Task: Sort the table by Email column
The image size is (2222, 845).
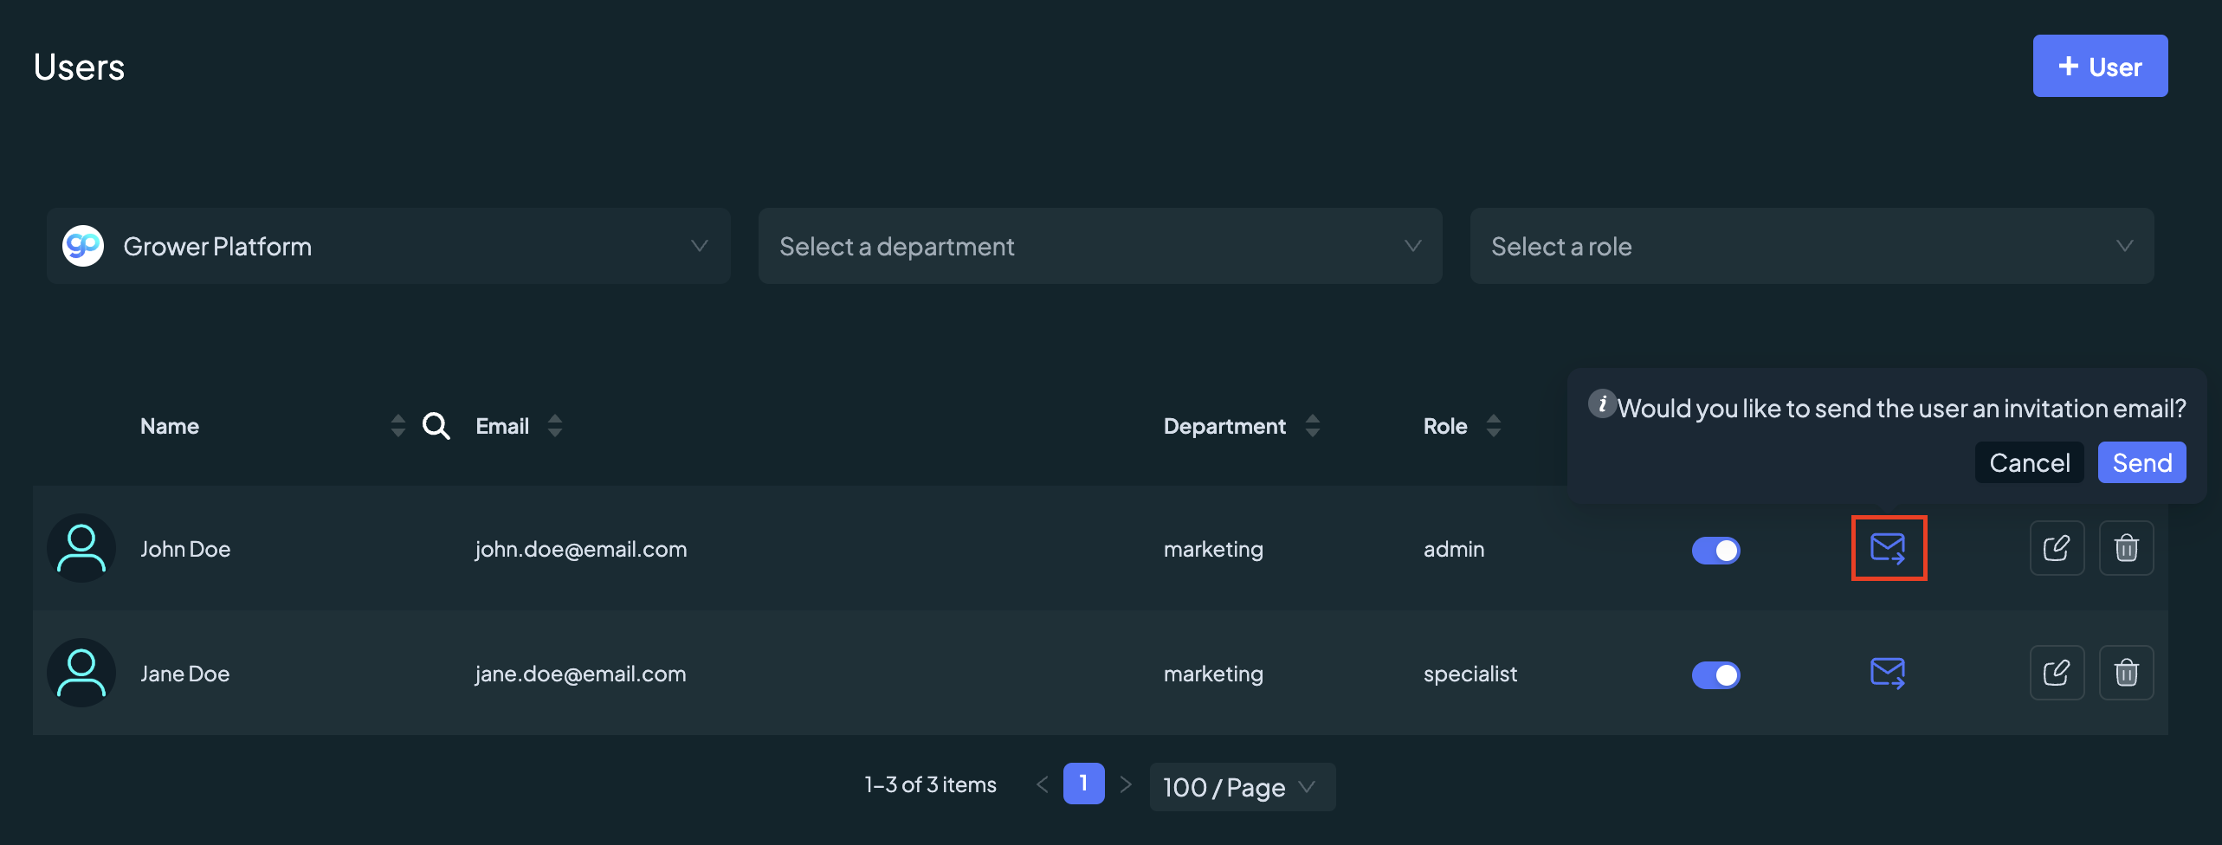Action: (x=555, y=426)
